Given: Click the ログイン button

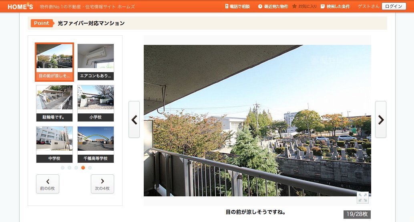Looking at the screenshot, I should click(x=394, y=6).
